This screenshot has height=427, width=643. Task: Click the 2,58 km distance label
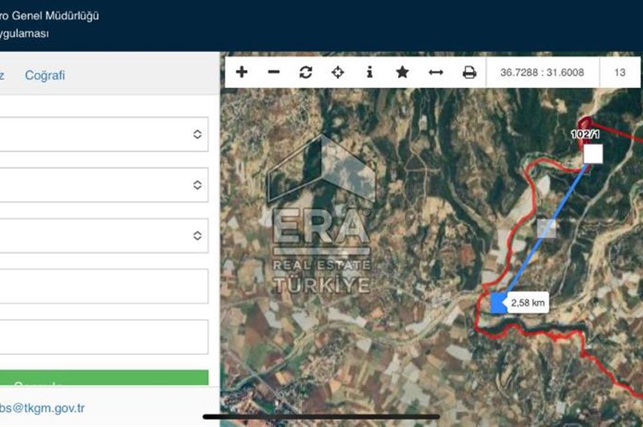coord(528,303)
